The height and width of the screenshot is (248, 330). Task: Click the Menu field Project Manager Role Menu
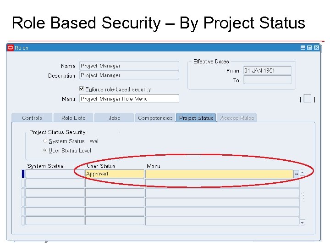129,99
